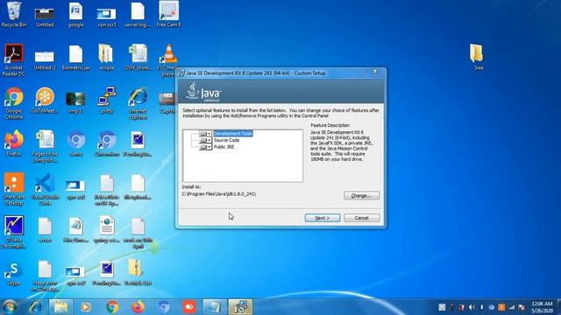
Task: Select the server.log file icon
Action: [138, 16]
